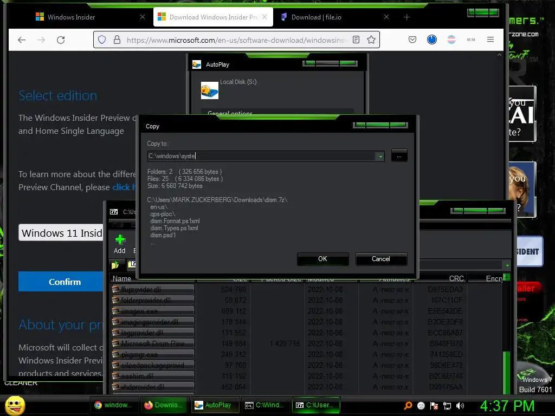Sort 7-Zip list by Name column
The image size is (555, 416).
[122, 279]
